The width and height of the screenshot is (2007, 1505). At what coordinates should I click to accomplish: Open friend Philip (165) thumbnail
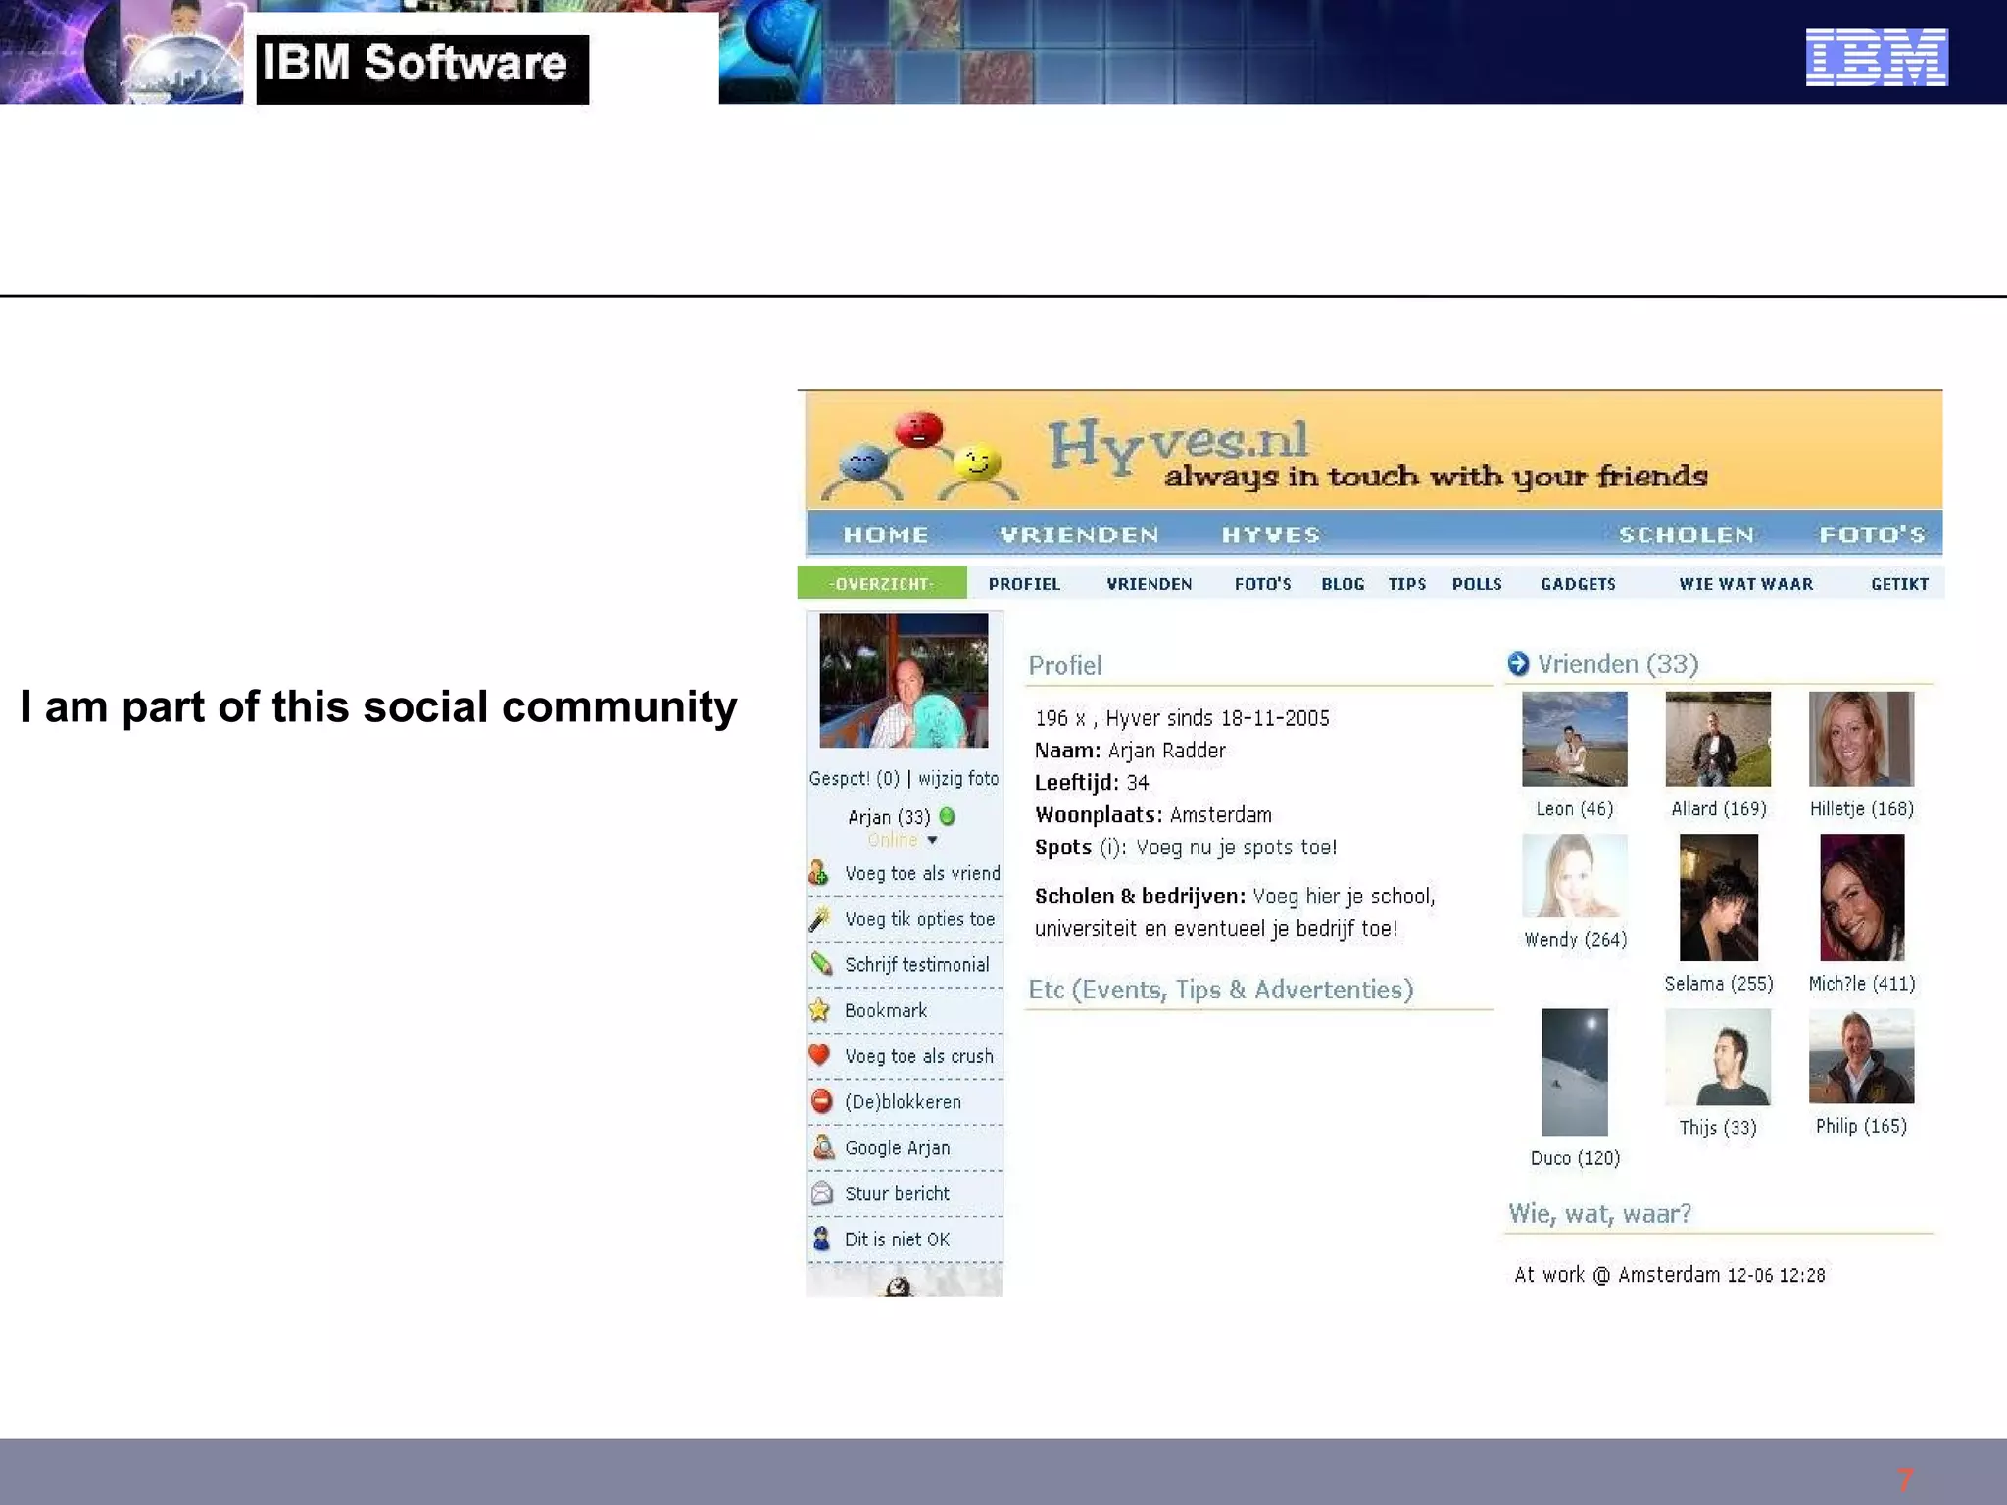point(1861,1056)
